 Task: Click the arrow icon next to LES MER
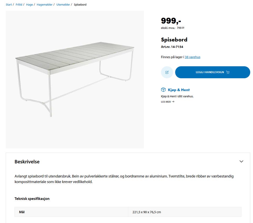tap(173, 102)
